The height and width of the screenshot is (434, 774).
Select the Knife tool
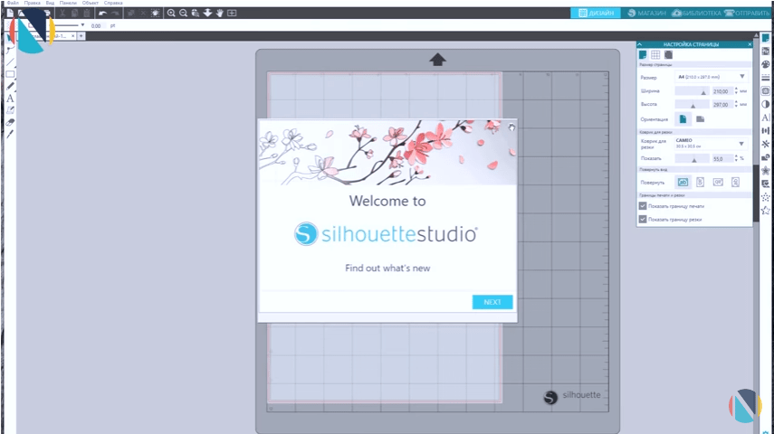[x=10, y=134]
